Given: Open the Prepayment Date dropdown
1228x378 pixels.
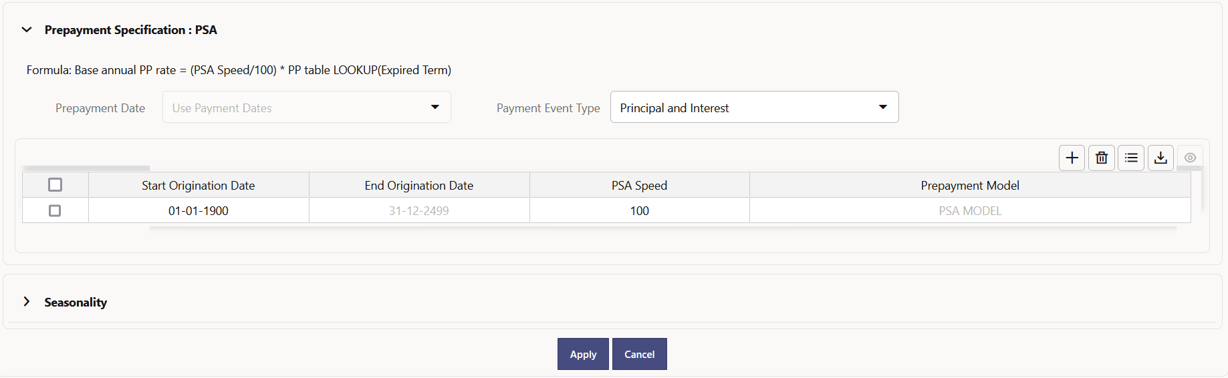Looking at the screenshot, I should pyautogui.click(x=306, y=108).
